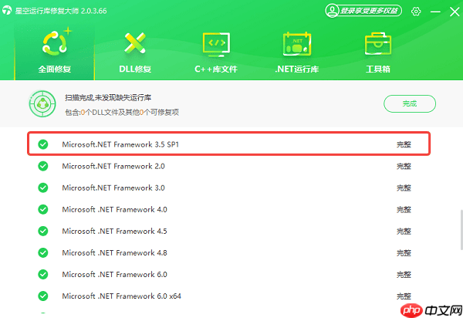Screen dimensions: 463x318
Task: Click 完整 status of Framework 2.0
Action: click(x=404, y=166)
